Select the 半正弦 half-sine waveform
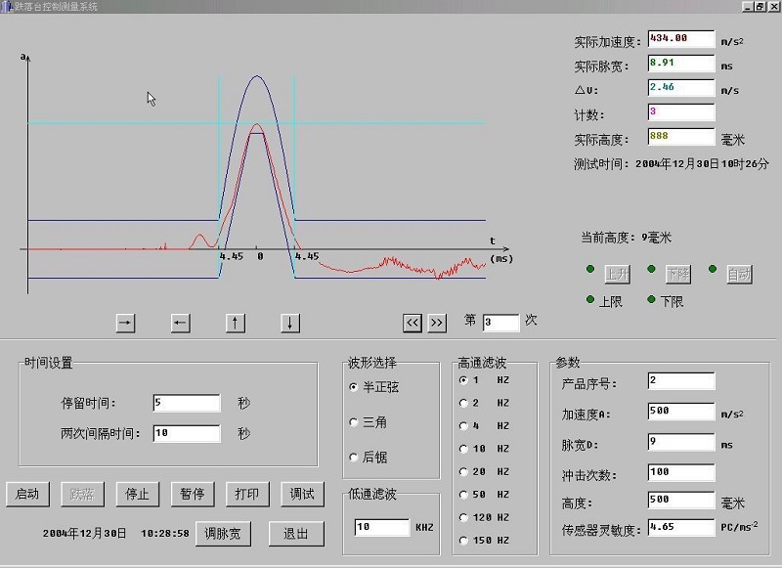The height and width of the screenshot is (568, 782). click(x=354, y=386)
